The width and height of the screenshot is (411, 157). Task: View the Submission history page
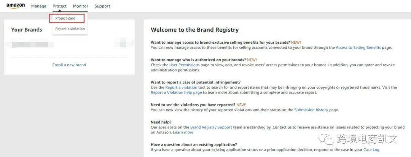click(x=311, y=110)
